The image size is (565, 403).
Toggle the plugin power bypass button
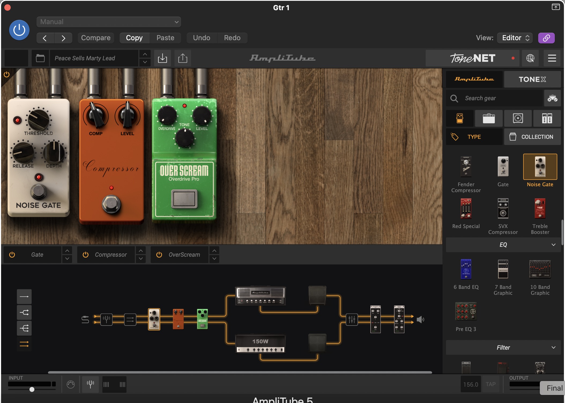tap(19, 30)
